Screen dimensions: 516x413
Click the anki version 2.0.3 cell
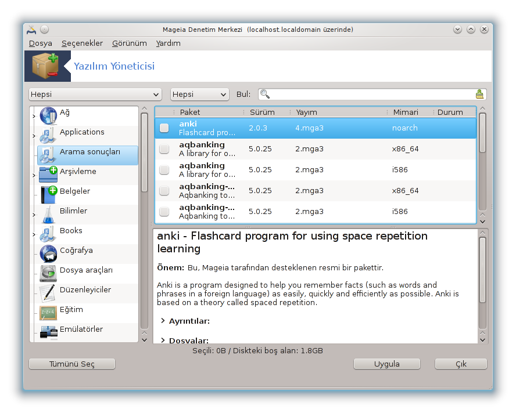coord(257,128)
